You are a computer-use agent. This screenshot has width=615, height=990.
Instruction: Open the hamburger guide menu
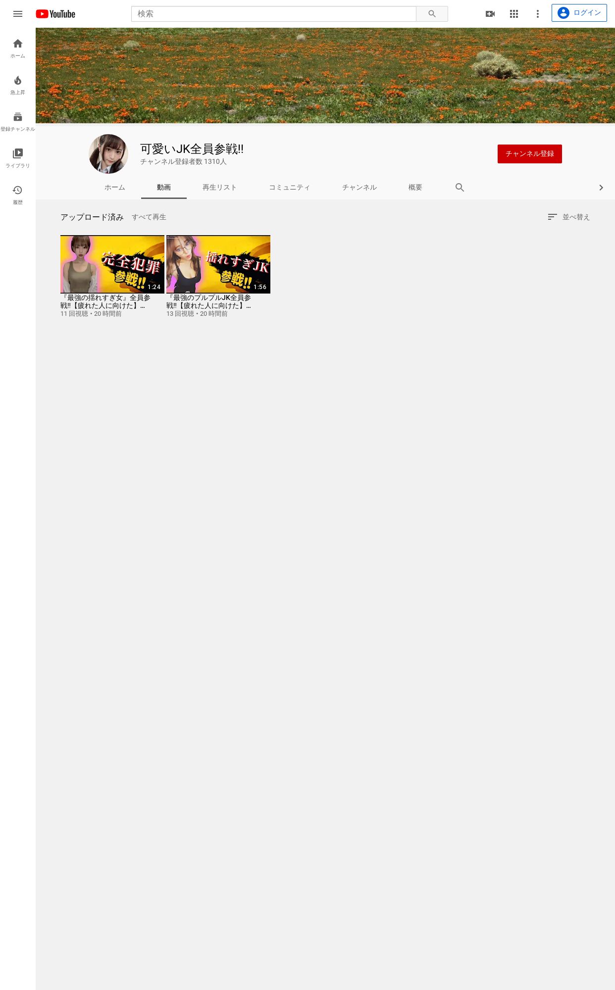tap(18, 14)
